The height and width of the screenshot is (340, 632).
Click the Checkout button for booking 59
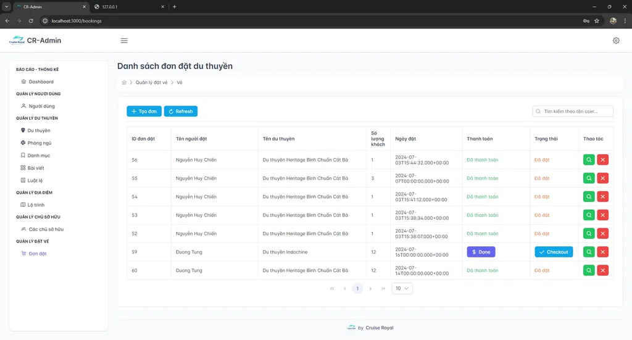(x=554, y=252)
